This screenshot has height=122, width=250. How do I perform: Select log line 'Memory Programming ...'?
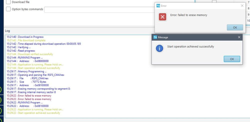27,71
